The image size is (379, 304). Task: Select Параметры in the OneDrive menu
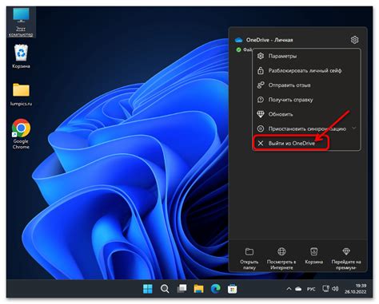pyautogui.click(x=306, y=56)
